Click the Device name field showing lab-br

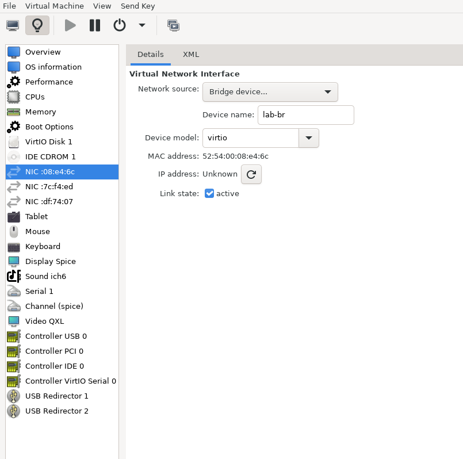(306, 115)
